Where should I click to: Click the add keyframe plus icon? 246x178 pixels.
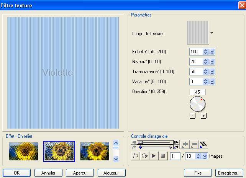click(185, 145)
